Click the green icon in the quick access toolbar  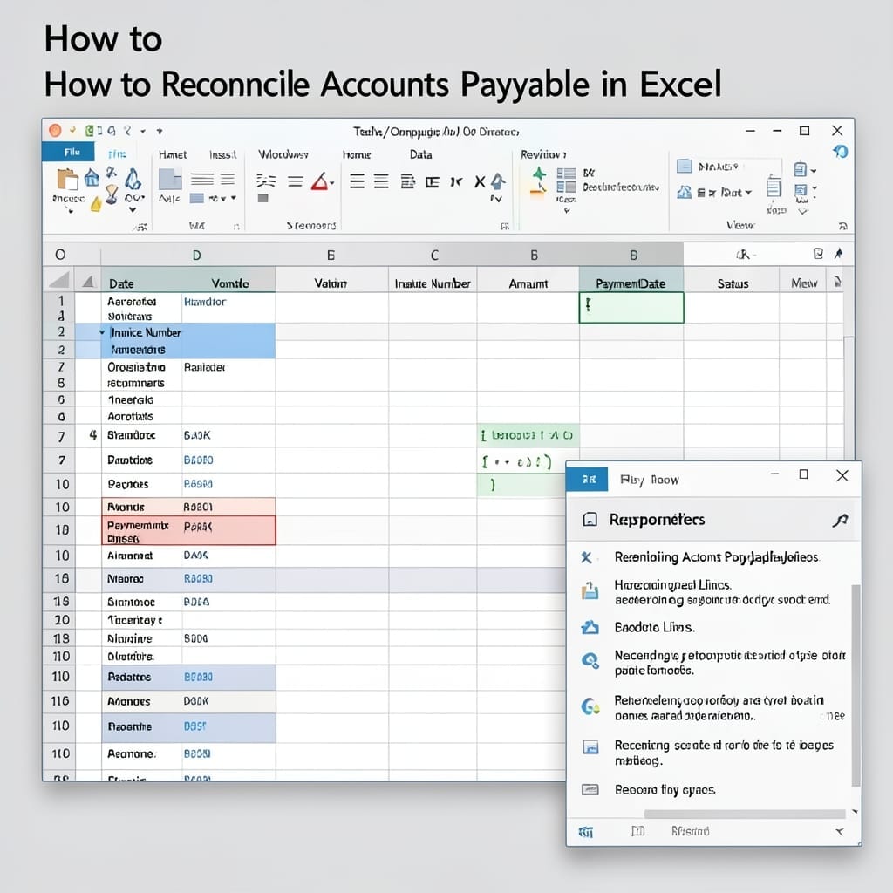point(90,131)
